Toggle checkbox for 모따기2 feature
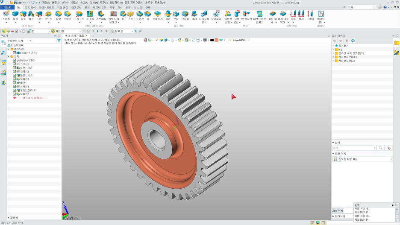The image size is (400, 225). [14, 94]
